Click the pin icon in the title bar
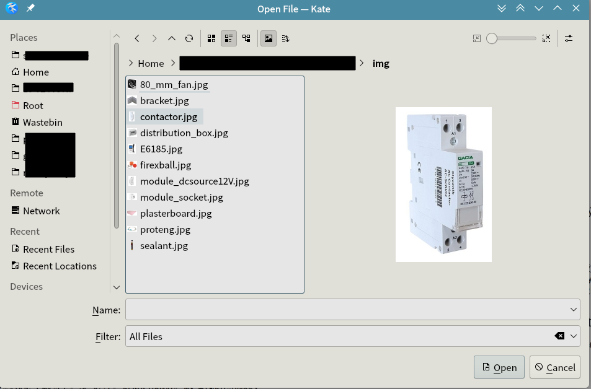 30,9
